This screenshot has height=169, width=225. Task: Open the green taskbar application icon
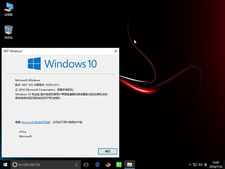(x=118, y=164)
